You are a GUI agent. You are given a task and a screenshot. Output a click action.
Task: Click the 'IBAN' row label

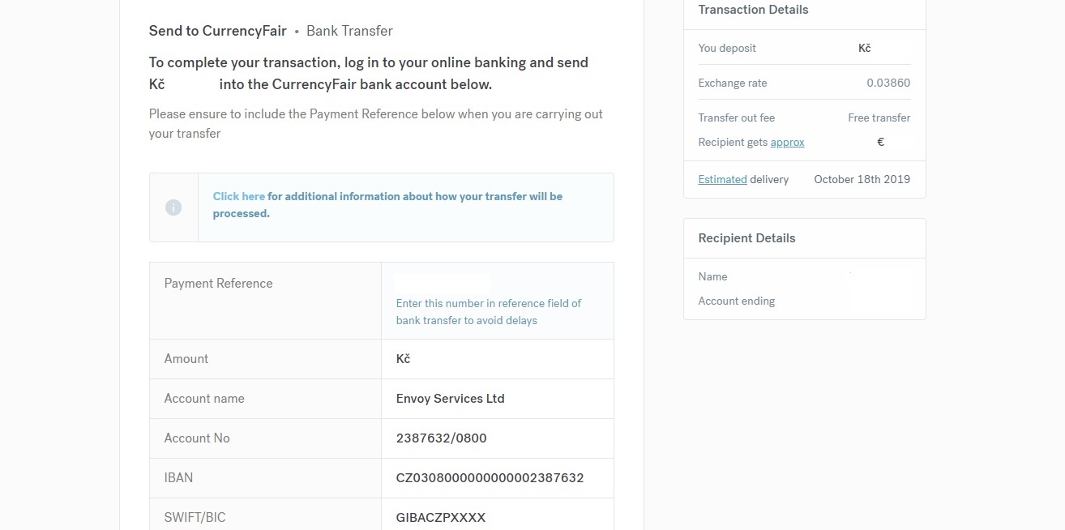(178, 477)
